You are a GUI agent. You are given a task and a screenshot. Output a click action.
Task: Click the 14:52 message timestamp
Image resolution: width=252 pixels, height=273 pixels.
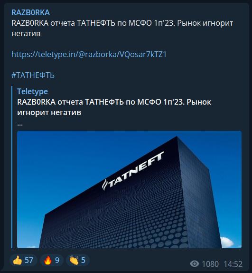[233, 264]
